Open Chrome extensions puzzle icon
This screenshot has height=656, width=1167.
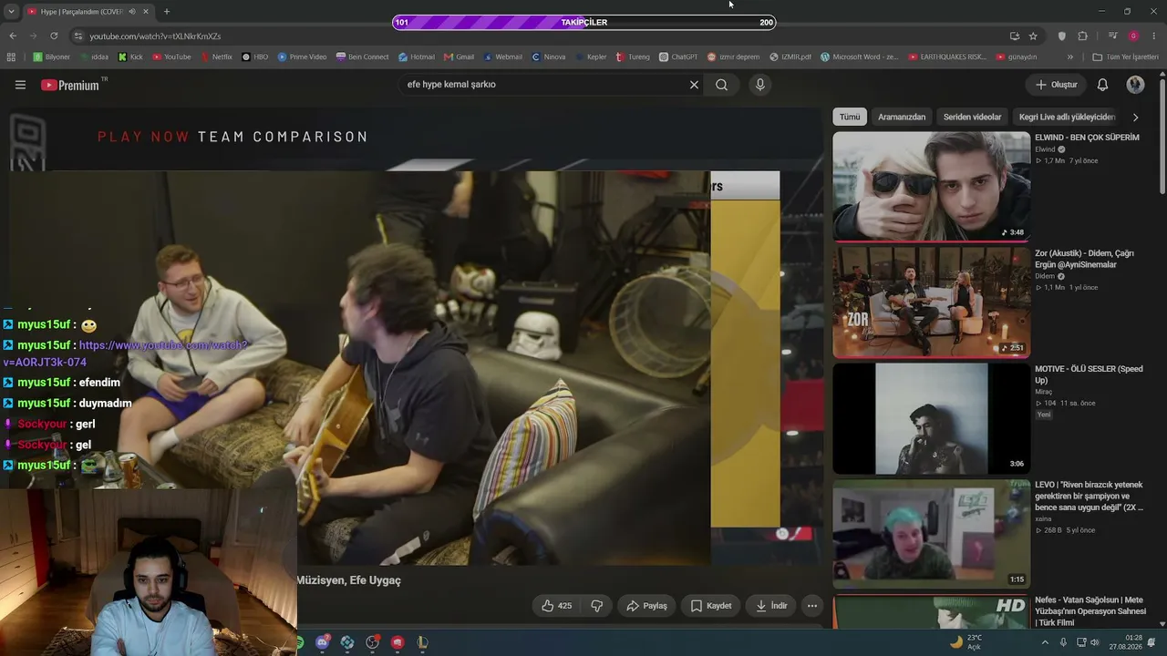(1083, 36)
